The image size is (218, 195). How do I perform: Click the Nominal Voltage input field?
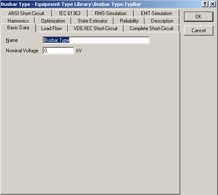pyautogui.click(x=58, y=51)
